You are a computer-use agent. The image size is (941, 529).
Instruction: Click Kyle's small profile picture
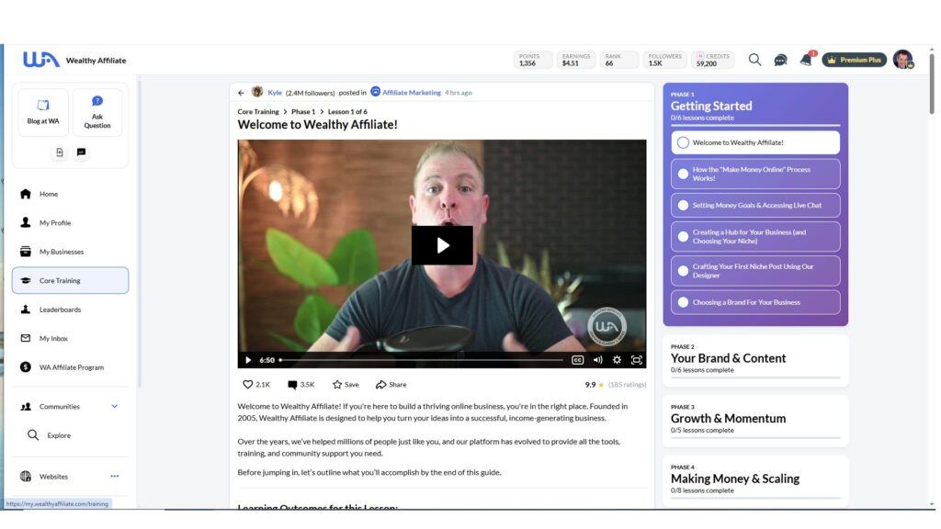pos(257,92)
